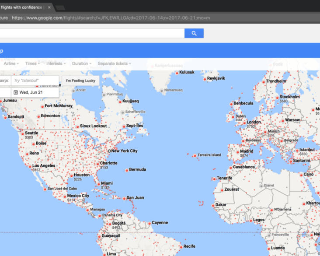Viewport: 320px width, 256px height.
Task: Open the Duration filter dropdown
Action: [82, 63]
